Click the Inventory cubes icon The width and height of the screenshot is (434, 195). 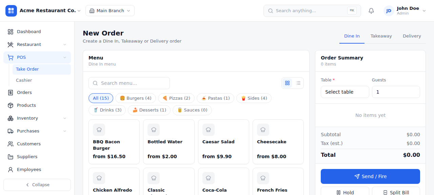11,118
